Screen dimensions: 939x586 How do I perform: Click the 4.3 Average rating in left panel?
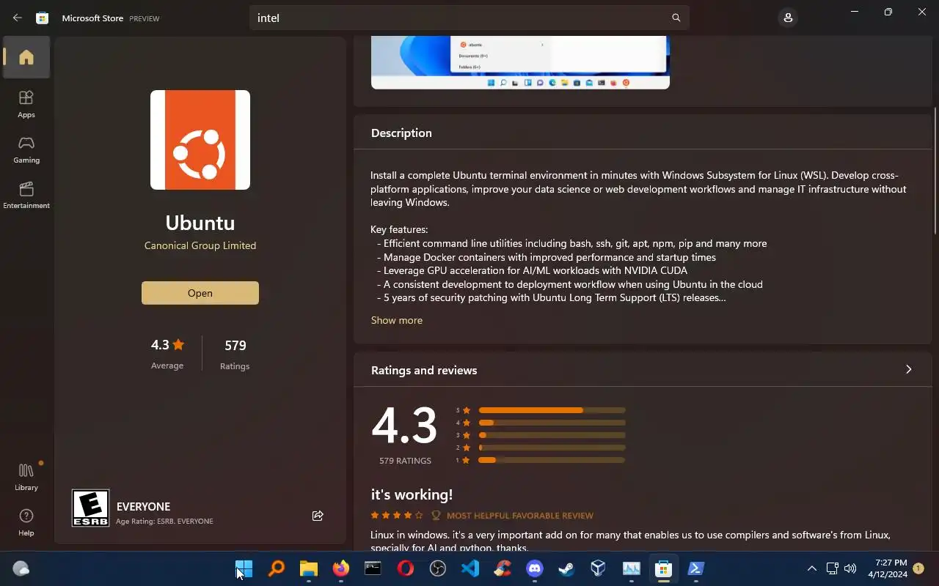coord(167,353)
